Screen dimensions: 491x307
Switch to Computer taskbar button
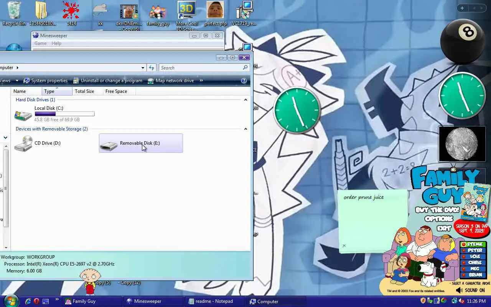click(276, 301)
